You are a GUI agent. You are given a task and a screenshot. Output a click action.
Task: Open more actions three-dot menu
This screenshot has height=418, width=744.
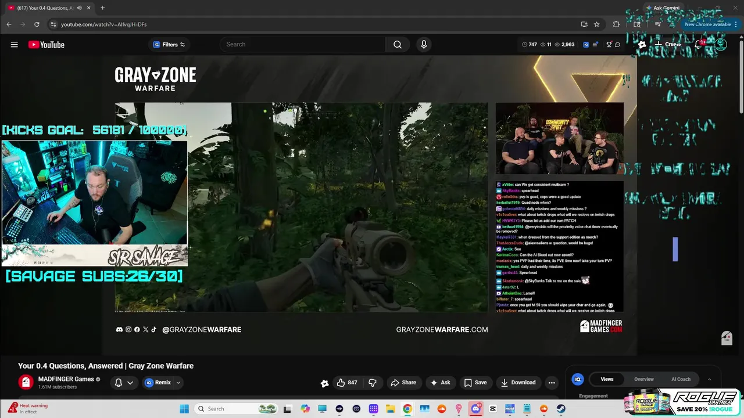tap(552, 383)
